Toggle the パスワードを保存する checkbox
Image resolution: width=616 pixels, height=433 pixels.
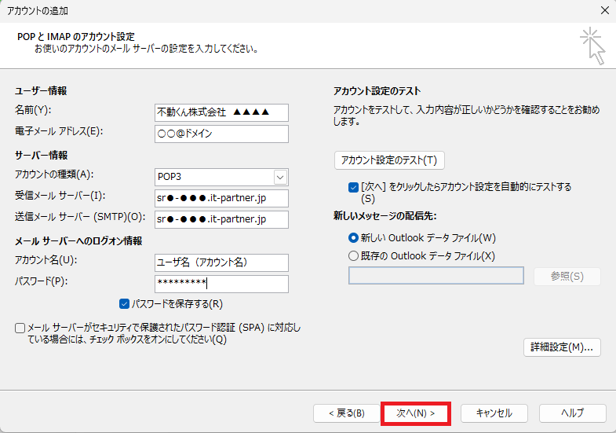pos(125,303)
